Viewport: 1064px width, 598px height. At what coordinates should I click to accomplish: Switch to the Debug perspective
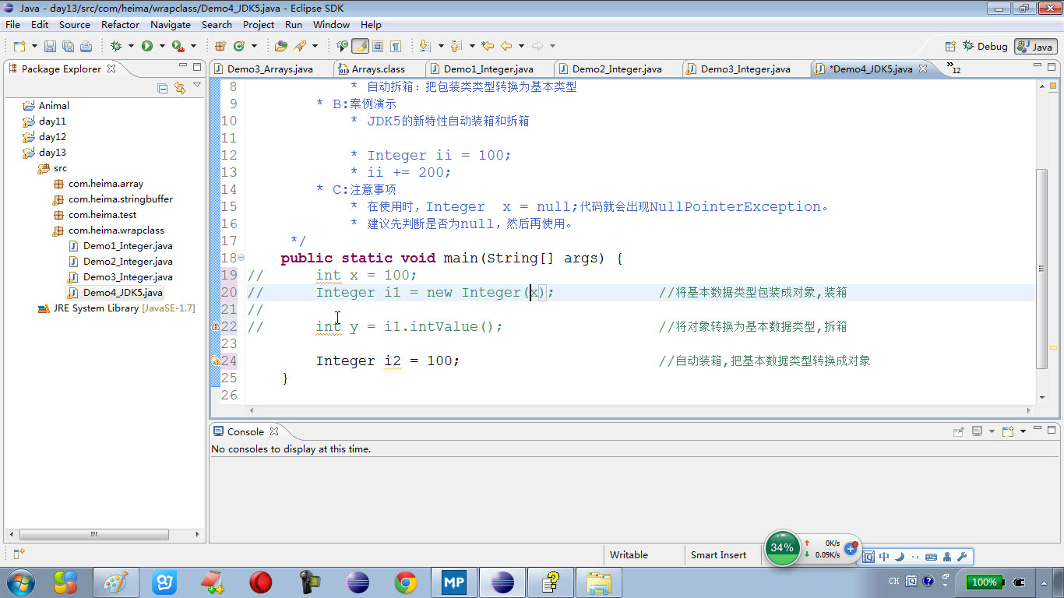coord(985,47)
